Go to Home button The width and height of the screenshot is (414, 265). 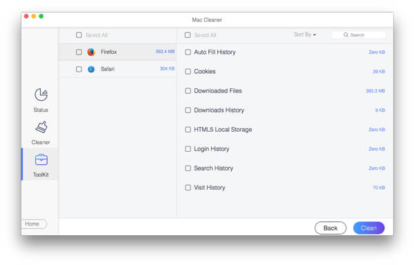pos(34,224)
